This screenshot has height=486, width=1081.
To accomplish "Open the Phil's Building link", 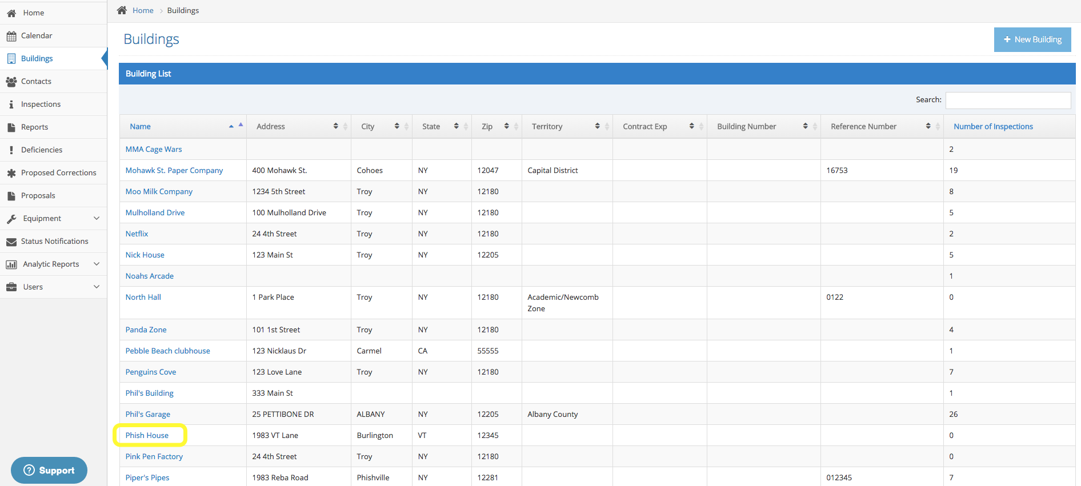I will pyautogui.click(x=149, y=393).
